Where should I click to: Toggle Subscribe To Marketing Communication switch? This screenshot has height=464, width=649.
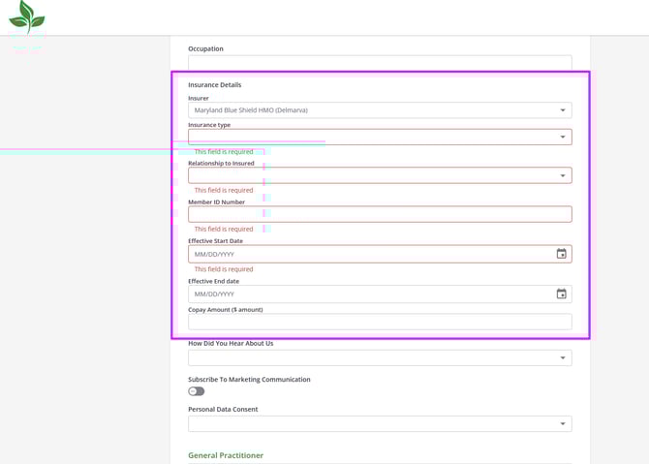(197, 391)
